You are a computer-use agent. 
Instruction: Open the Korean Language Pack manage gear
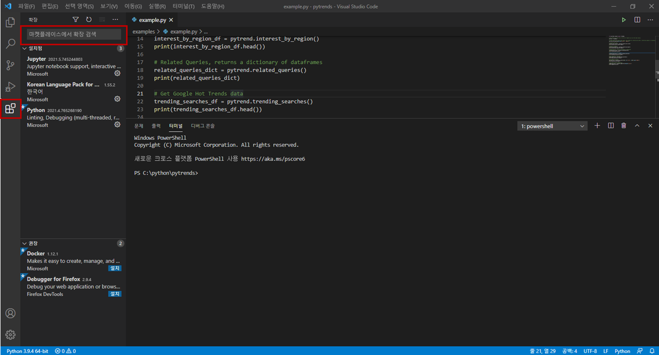coord(117,99)
